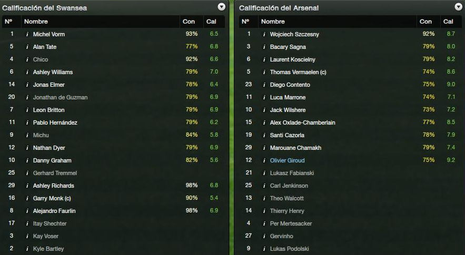Select Alex Oxlade-Chamberlain row

[350, 123]
